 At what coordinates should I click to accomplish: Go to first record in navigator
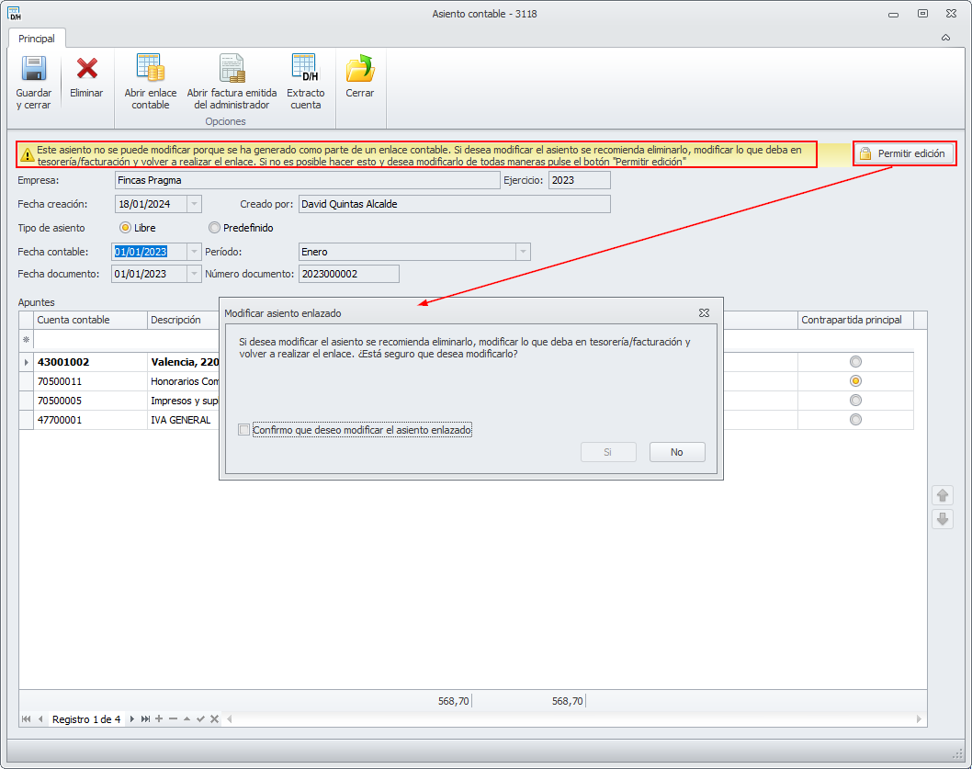coord(26,718)
